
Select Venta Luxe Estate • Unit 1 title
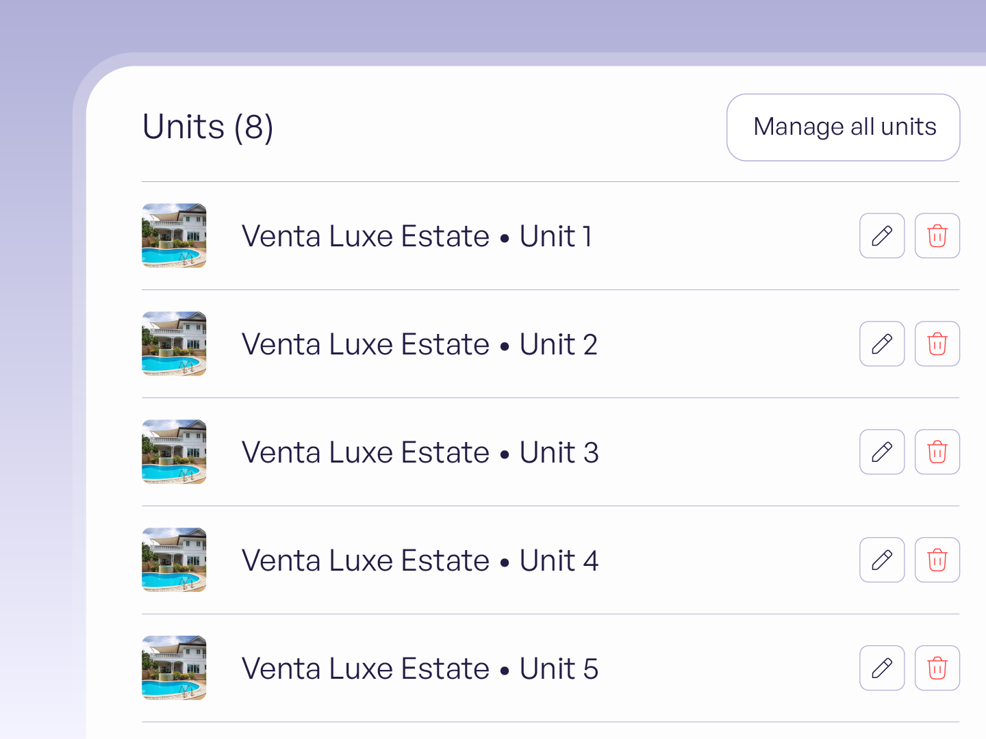[x=417, y=236]
